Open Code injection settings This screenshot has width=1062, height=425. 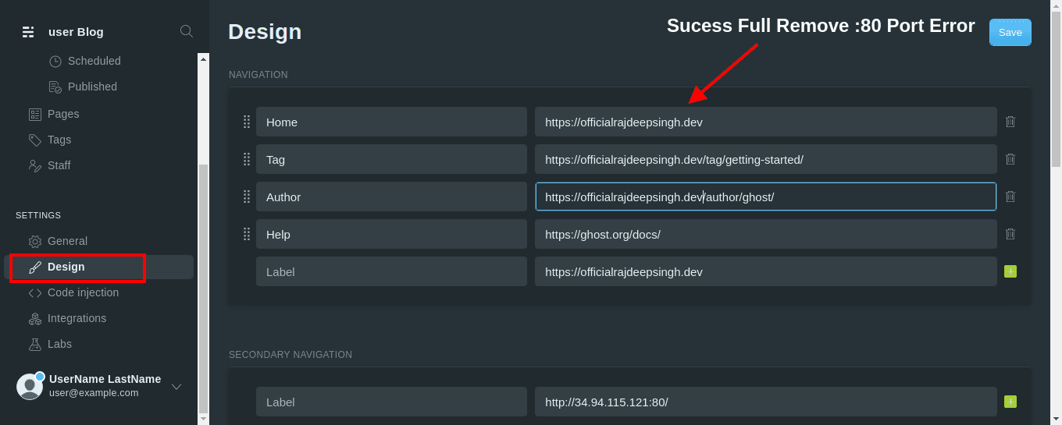pos(83,292)
